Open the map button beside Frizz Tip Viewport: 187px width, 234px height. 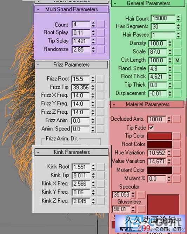(x=100, y=87)
